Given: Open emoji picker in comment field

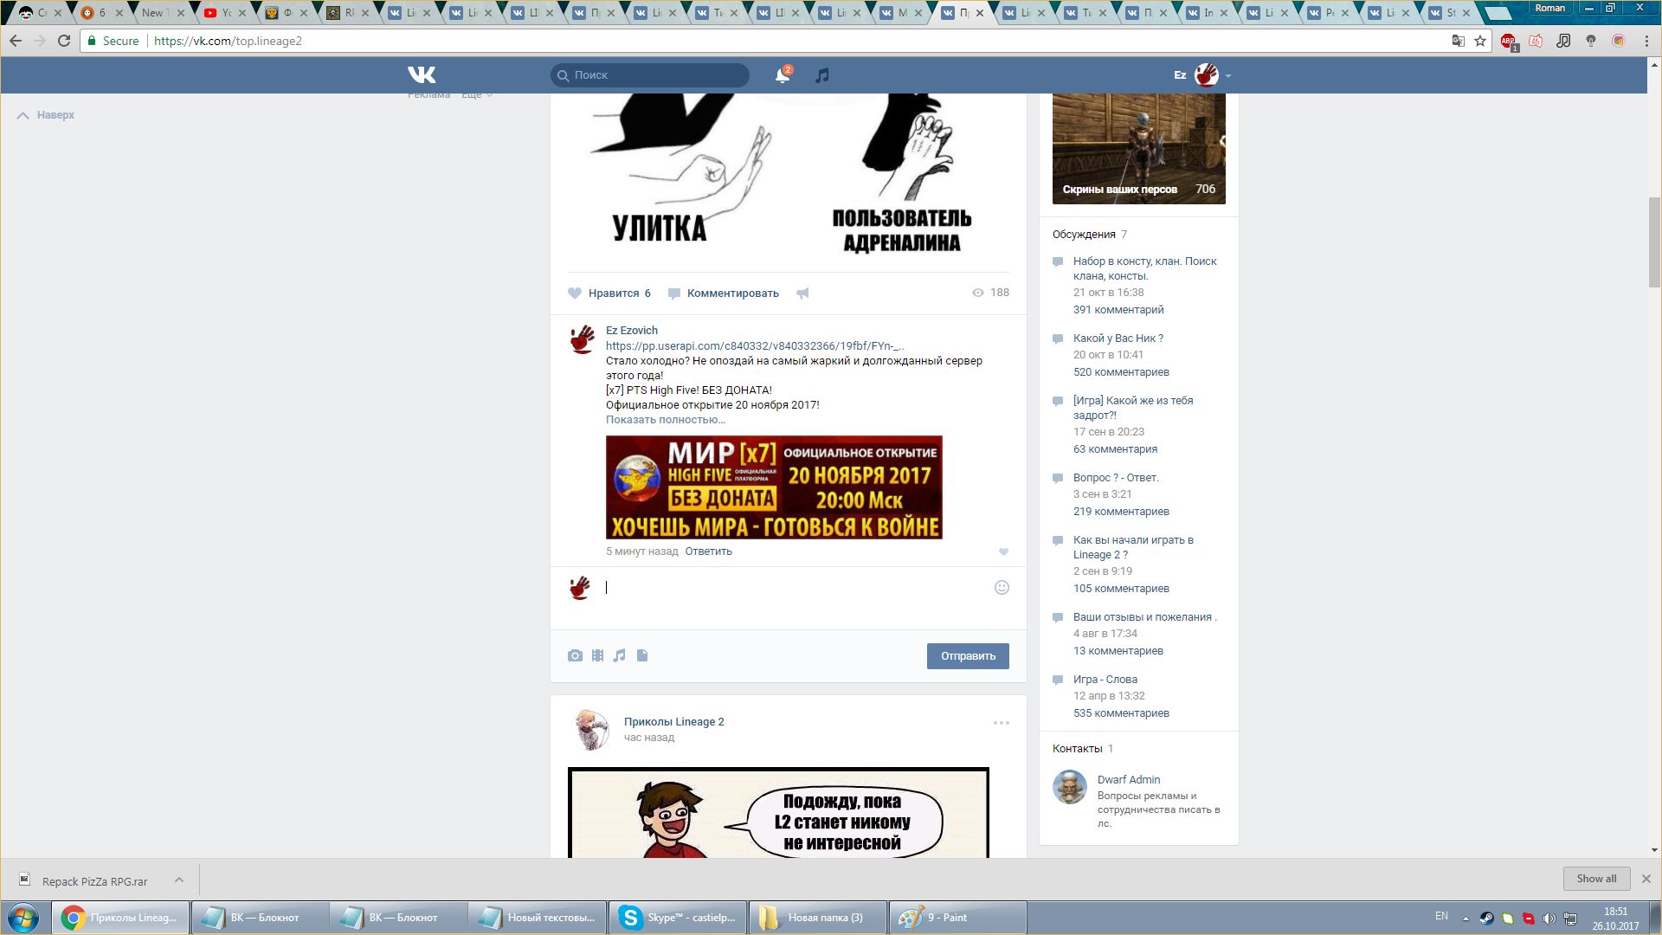Looking at the screenshot, I should point(1002,588).
